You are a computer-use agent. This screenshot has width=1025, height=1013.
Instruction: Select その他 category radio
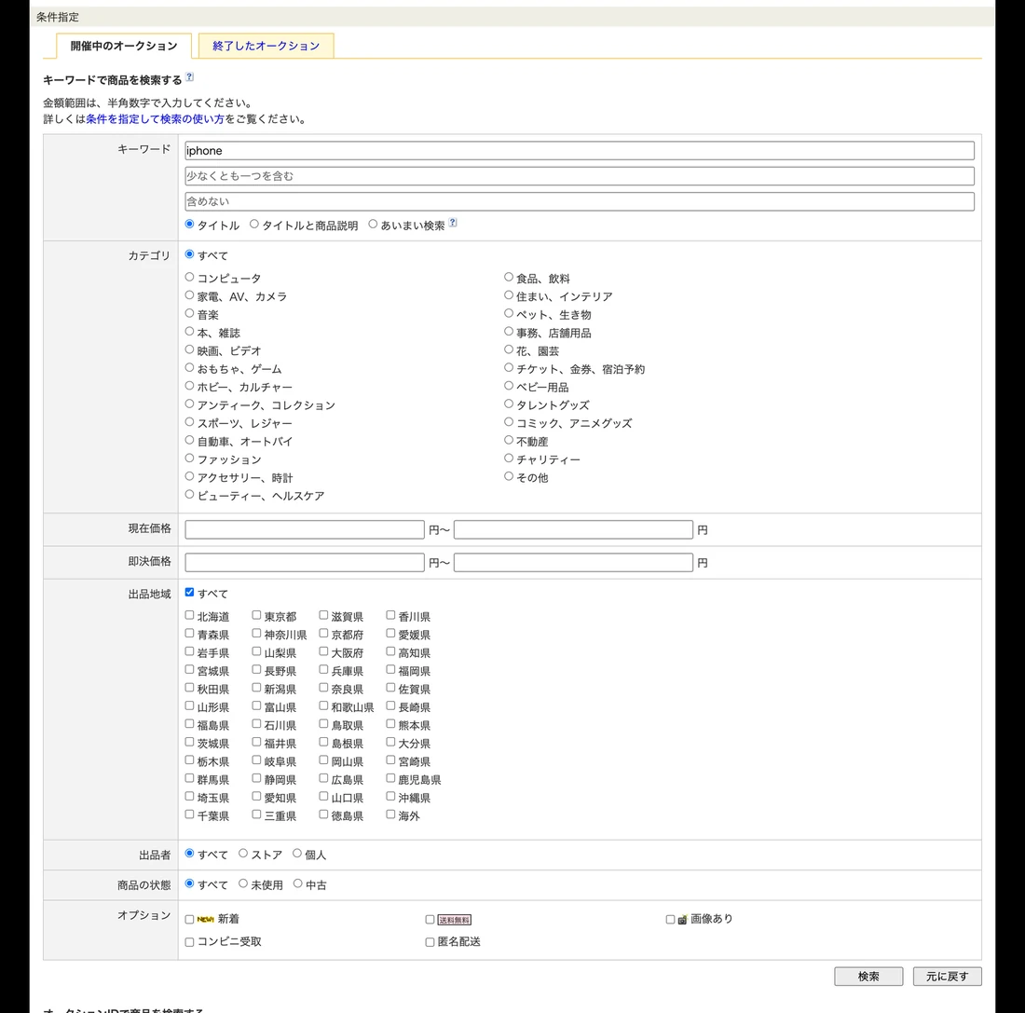tap(509, 477)
